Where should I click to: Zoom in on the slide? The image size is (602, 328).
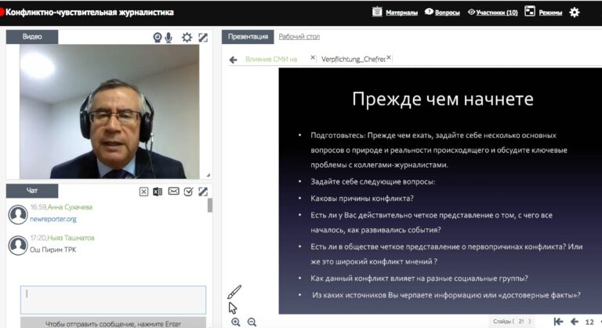(x=236, y=322)
